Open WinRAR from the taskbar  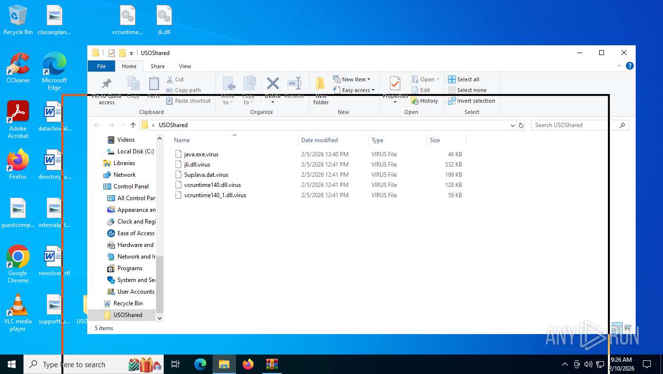(x=272, y=364)
